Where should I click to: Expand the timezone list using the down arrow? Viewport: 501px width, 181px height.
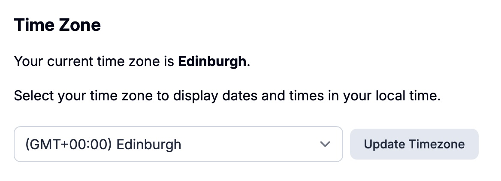coord(325,144)
